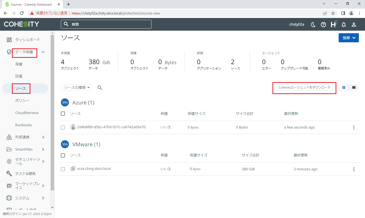Click the テスト&開発 wrench icon
The height and width of the screenshot is (218, 365).
tap(9, 174)
